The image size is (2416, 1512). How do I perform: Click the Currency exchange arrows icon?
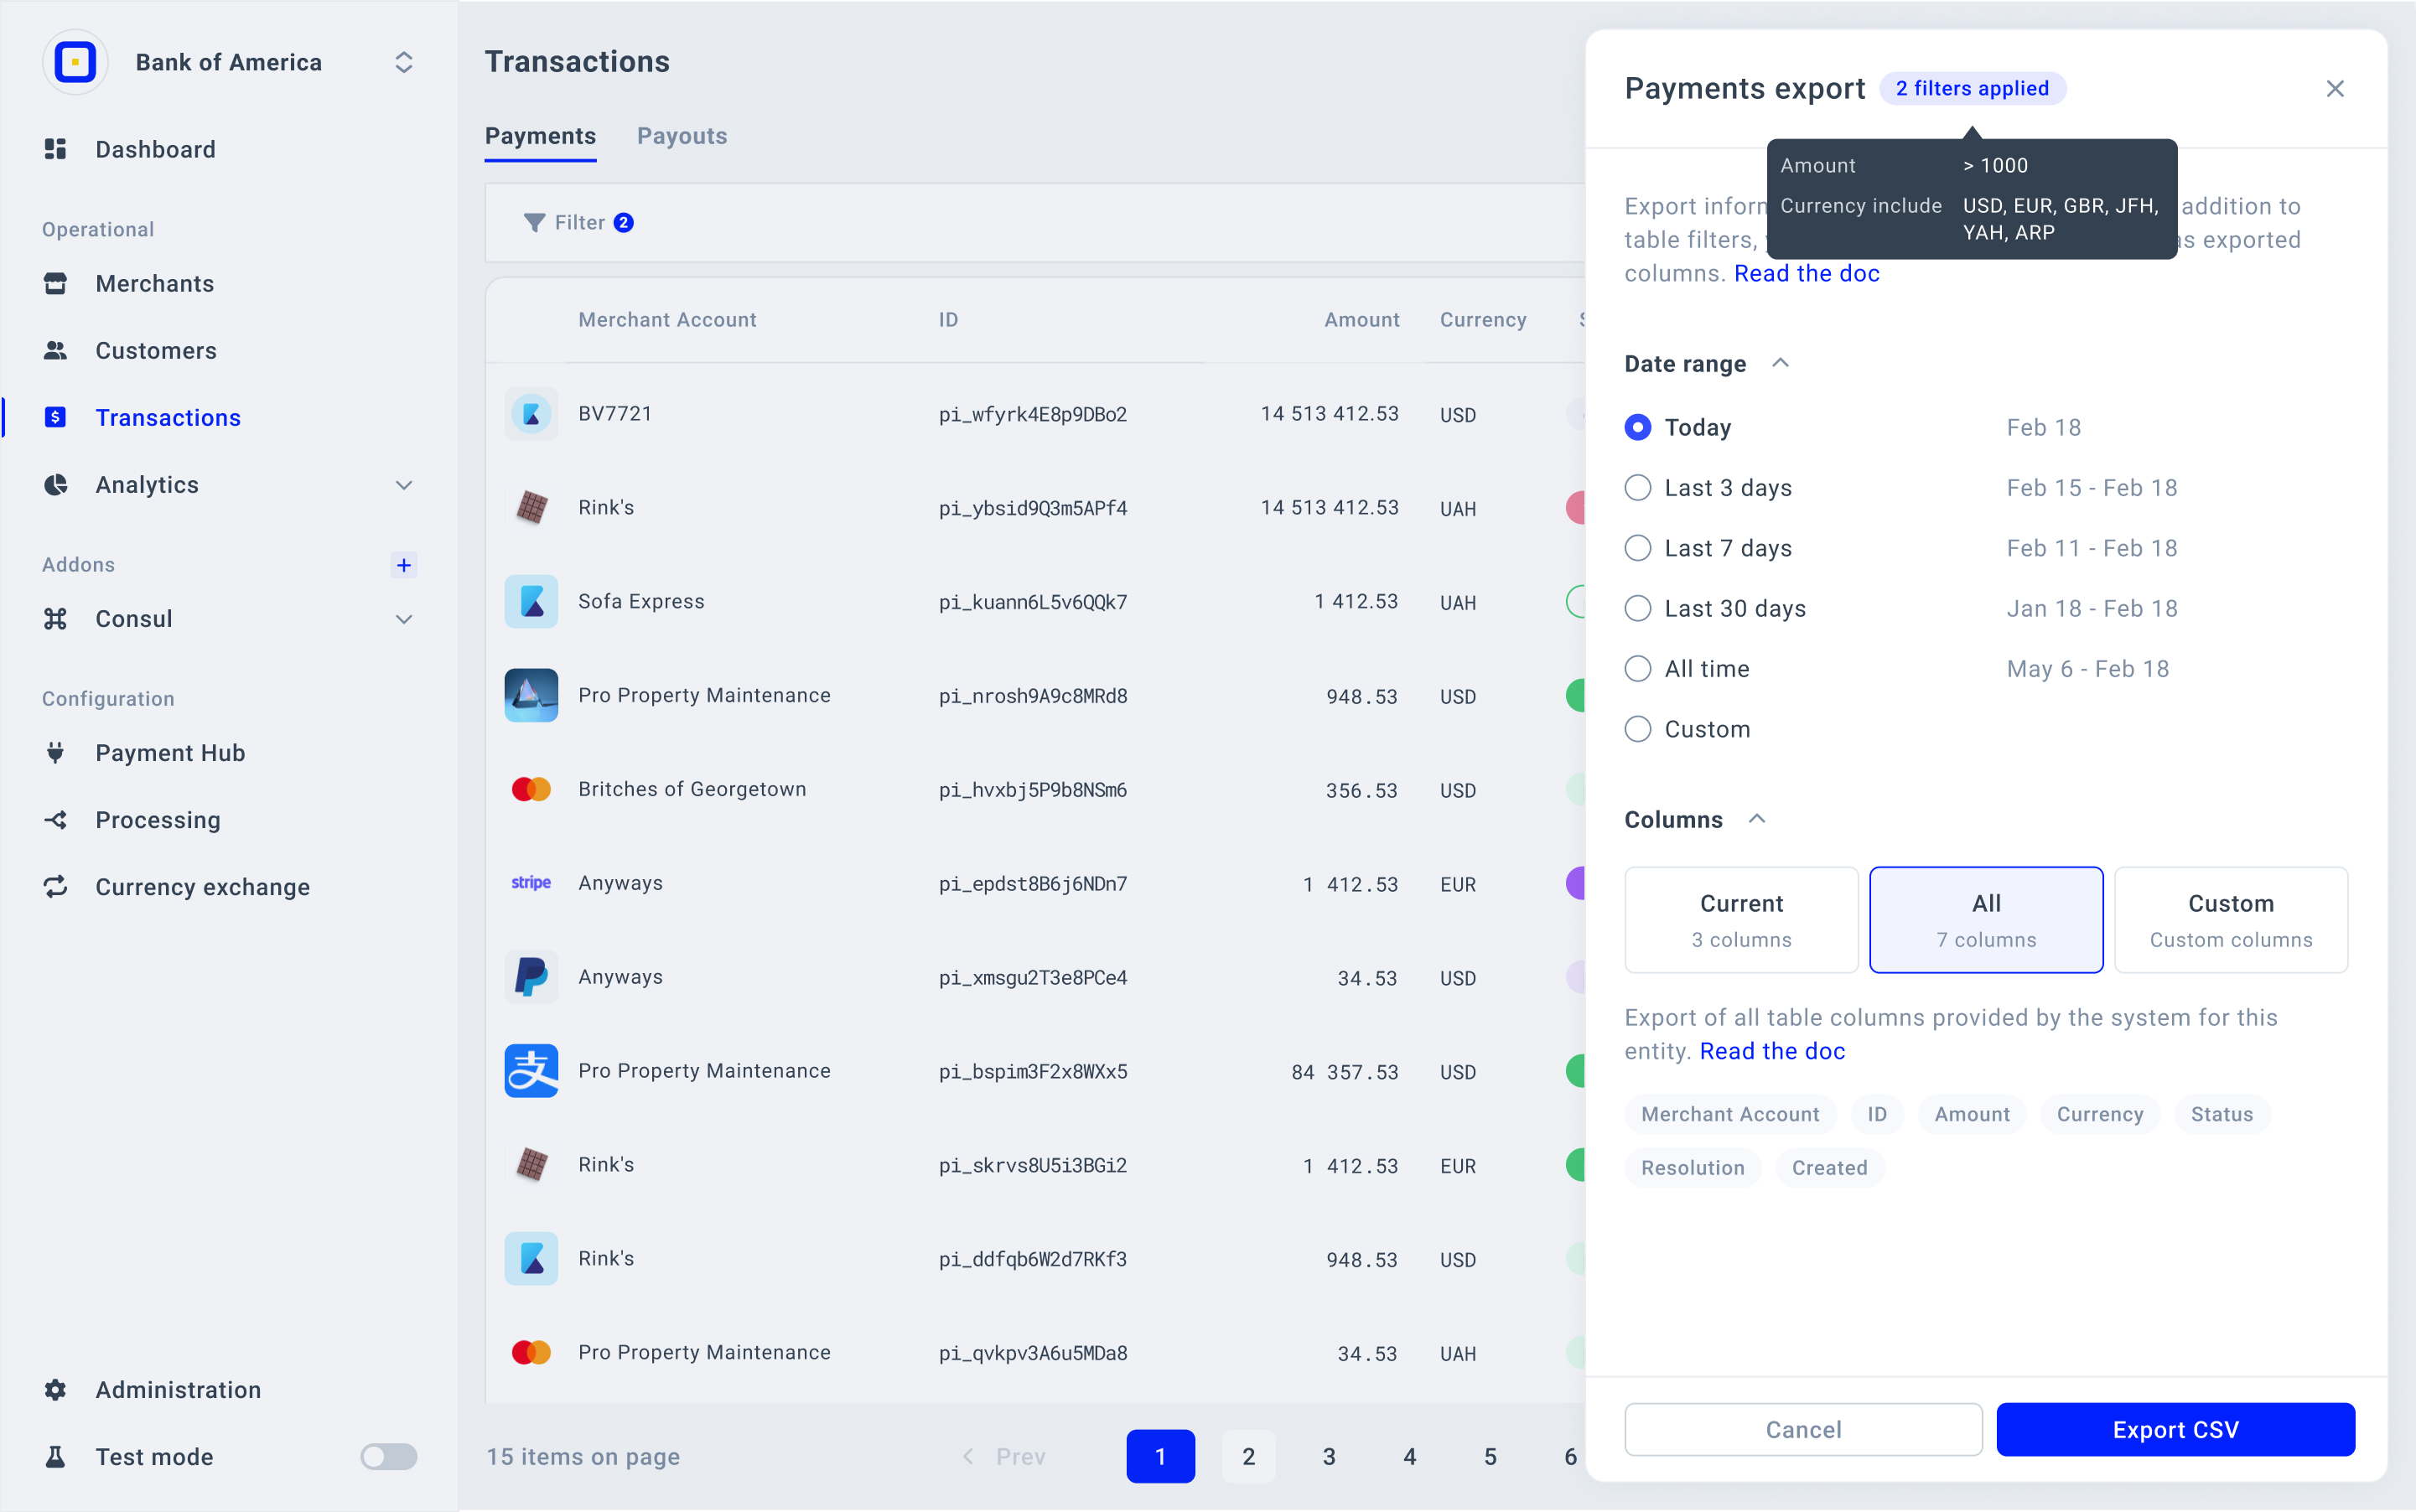tap(56, 887)
